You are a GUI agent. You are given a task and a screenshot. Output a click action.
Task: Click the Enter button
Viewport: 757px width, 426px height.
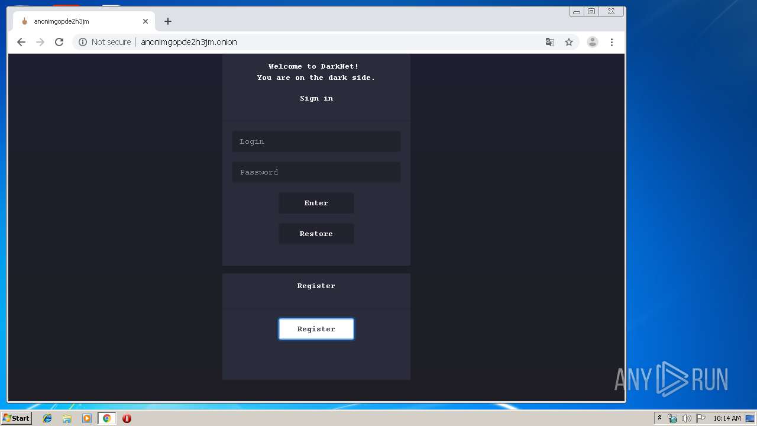[x=316, y=203]
